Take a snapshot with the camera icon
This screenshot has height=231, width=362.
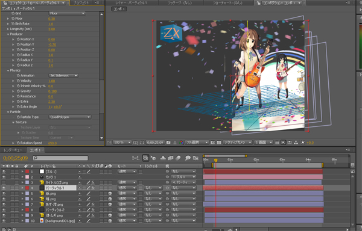point(168,143)
